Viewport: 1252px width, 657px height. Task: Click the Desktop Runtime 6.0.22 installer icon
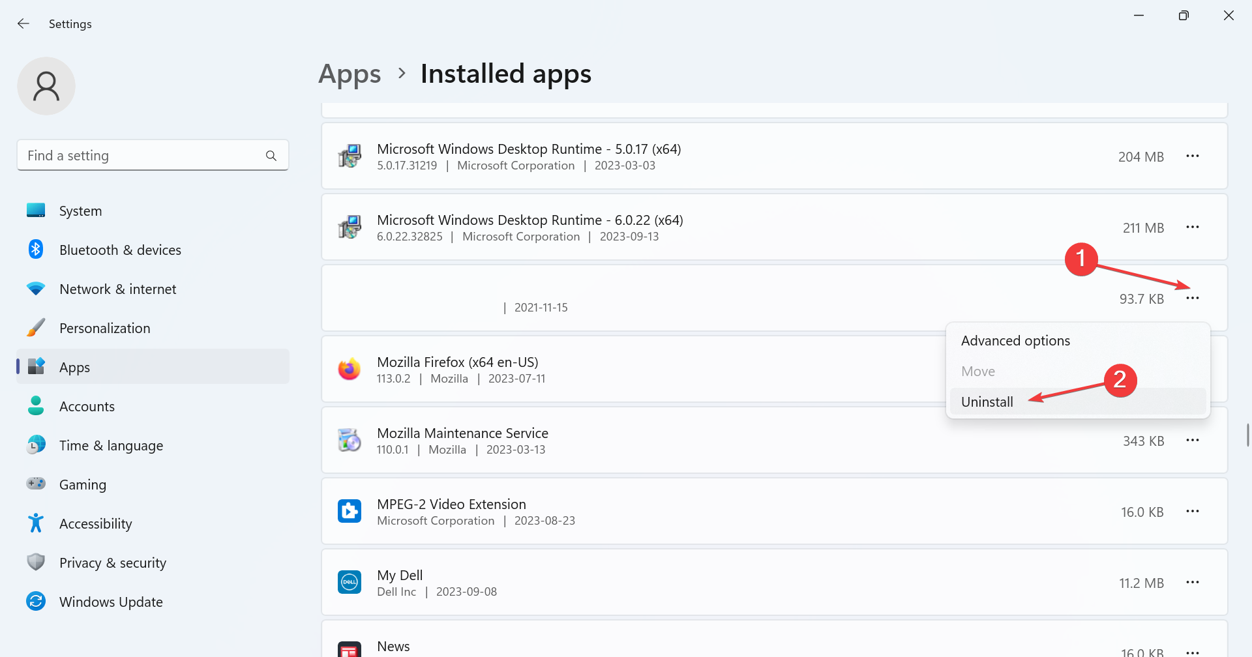click(350, 227)
